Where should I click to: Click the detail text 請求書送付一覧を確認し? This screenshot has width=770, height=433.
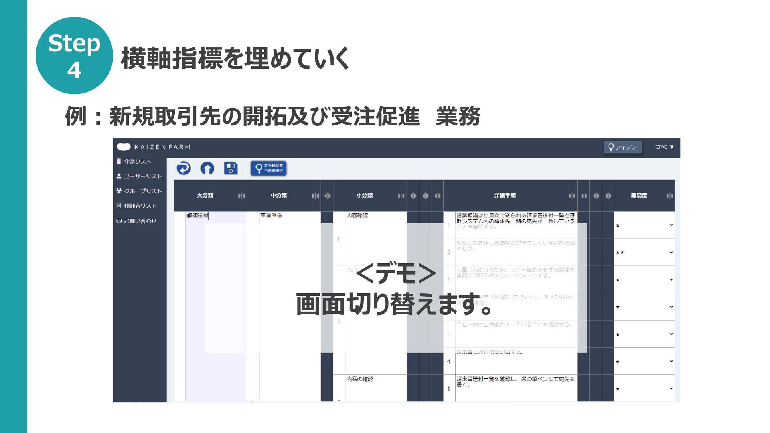[x=516, y=382]
